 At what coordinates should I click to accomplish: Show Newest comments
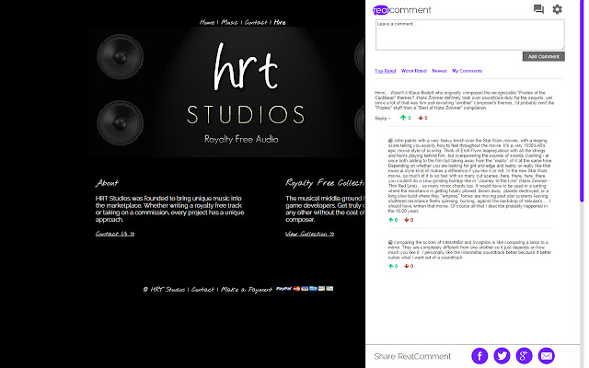[439, 70]
